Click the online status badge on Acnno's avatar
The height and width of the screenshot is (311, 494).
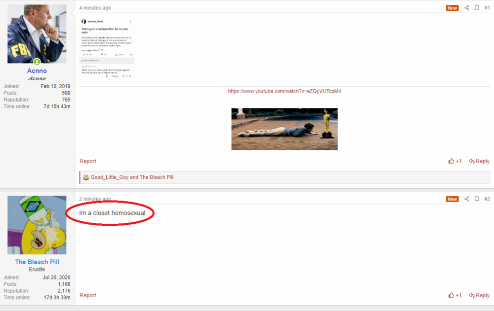(x=37, y=62)
